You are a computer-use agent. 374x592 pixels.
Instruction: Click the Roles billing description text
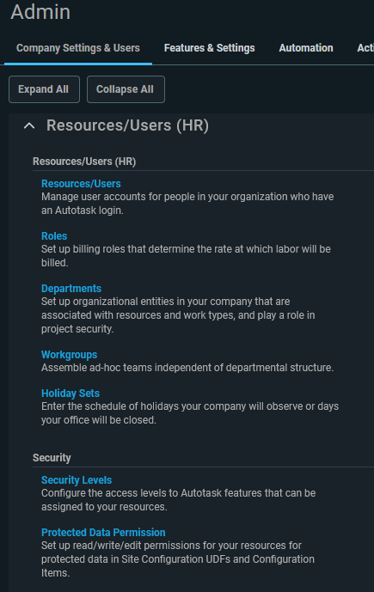point(186,256)
